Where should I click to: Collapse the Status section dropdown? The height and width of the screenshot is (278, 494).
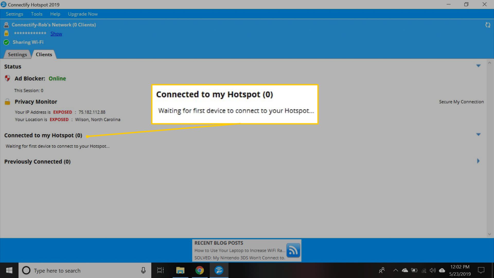click(478, 66)
